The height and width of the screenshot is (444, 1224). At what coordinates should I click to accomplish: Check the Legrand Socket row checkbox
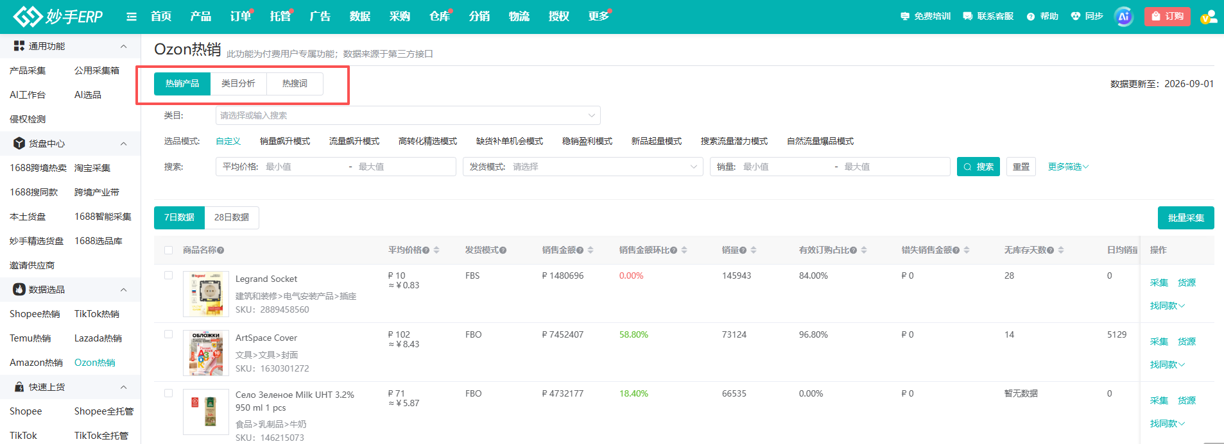tap(168, 275)
